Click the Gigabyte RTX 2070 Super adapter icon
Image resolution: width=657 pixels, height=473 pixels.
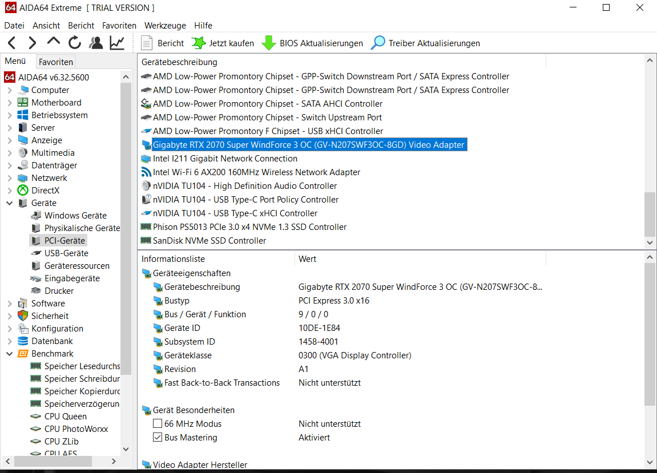tap(146, 145)
